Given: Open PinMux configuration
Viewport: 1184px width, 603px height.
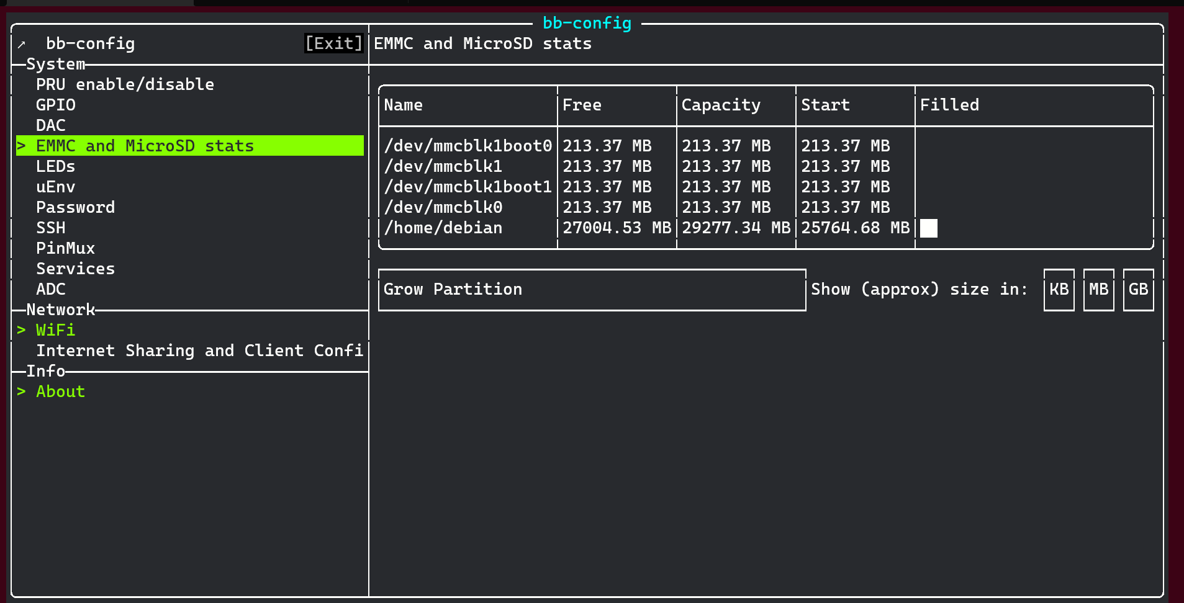Looking at the screenshot, I should [65, 248].
